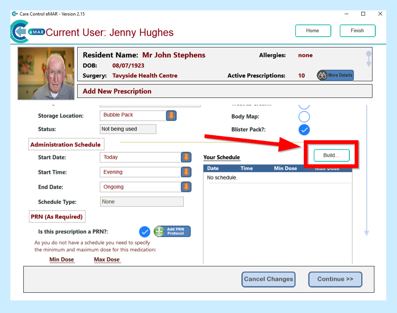
Task: Click Continue to proceed
Action: coord(335,279)
